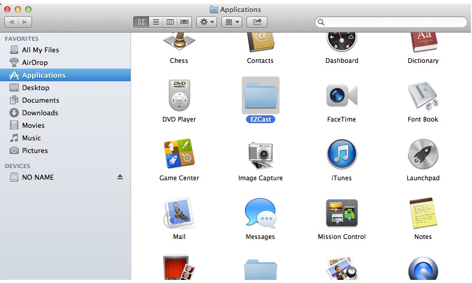
Task: Click the Finder search field
Action: pos(391,22)
